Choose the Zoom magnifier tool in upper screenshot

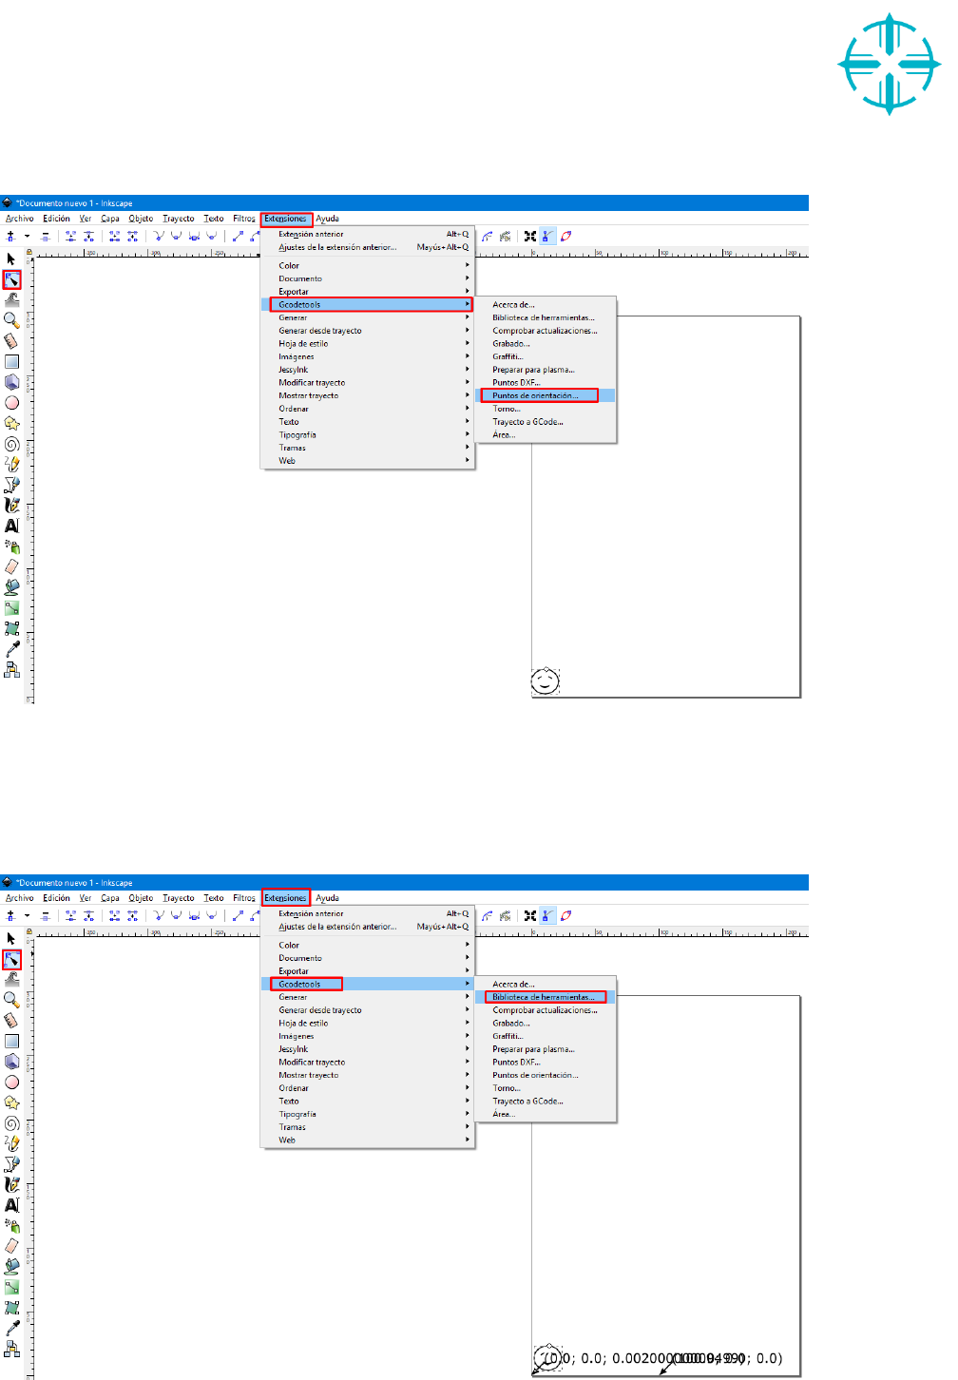11,320
